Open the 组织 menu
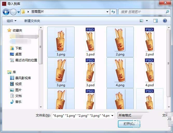Viewport: 173px width, 133px height. 11,21
